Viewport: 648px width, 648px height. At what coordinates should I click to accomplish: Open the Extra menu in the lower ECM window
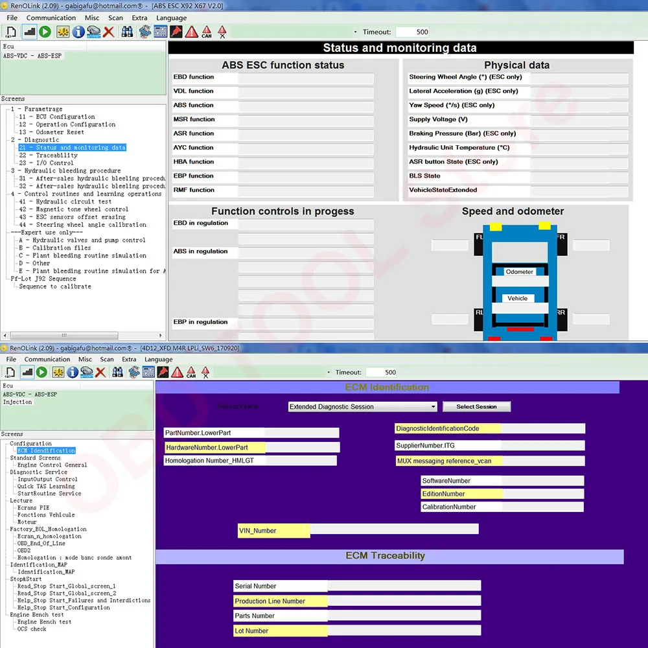point(129,359)
